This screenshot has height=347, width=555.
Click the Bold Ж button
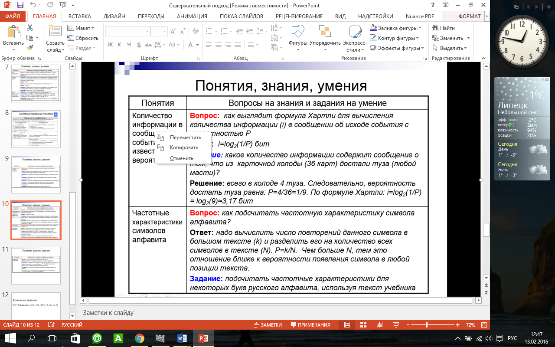(x=110, y=45)
